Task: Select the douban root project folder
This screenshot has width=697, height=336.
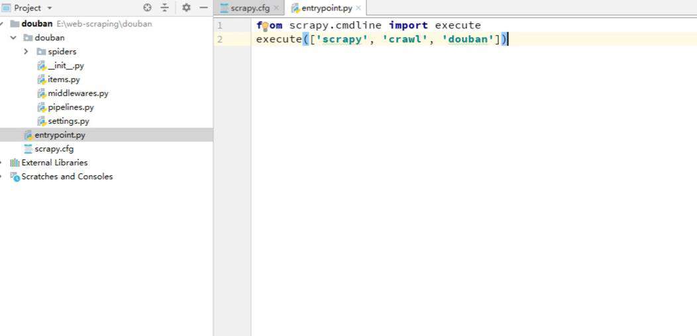Action: (x=37, y=24)
